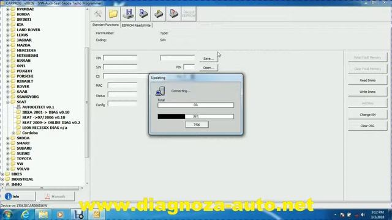Viewport: 392px width, 220px height.
Task: Stop the update in the dialog
Action: [197, 124]
